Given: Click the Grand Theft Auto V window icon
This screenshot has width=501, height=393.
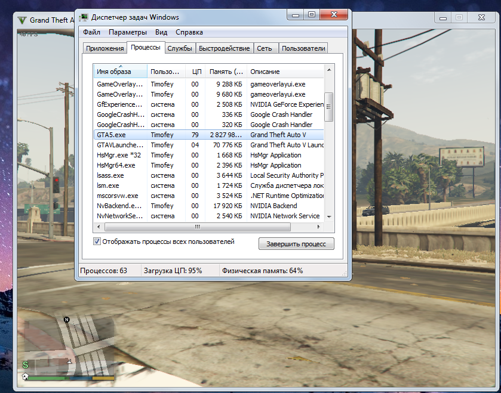Looking at the screenshot, I should [21, 20].
